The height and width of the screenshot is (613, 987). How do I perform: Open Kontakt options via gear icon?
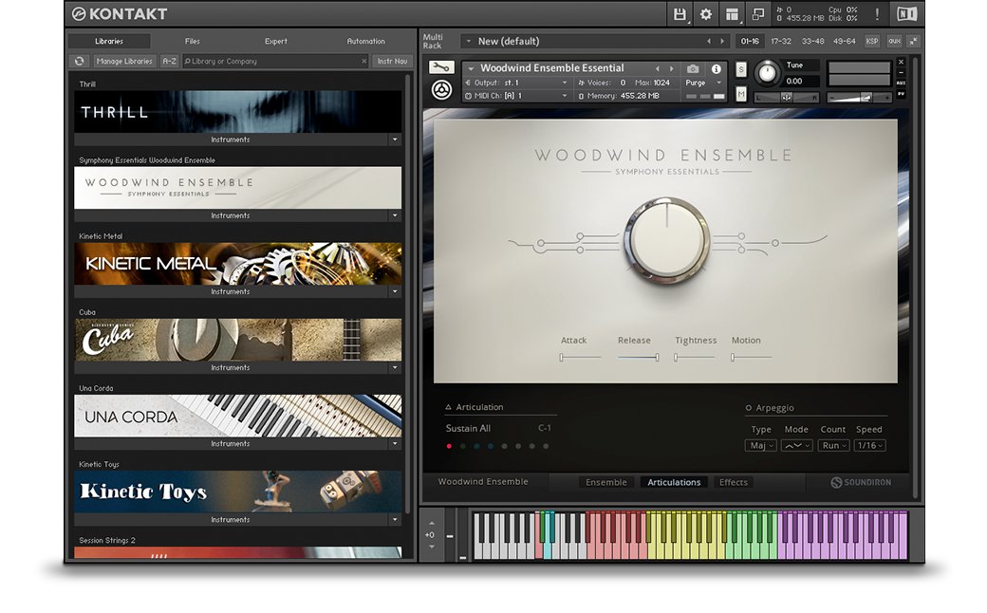click(x=705, y=14)
